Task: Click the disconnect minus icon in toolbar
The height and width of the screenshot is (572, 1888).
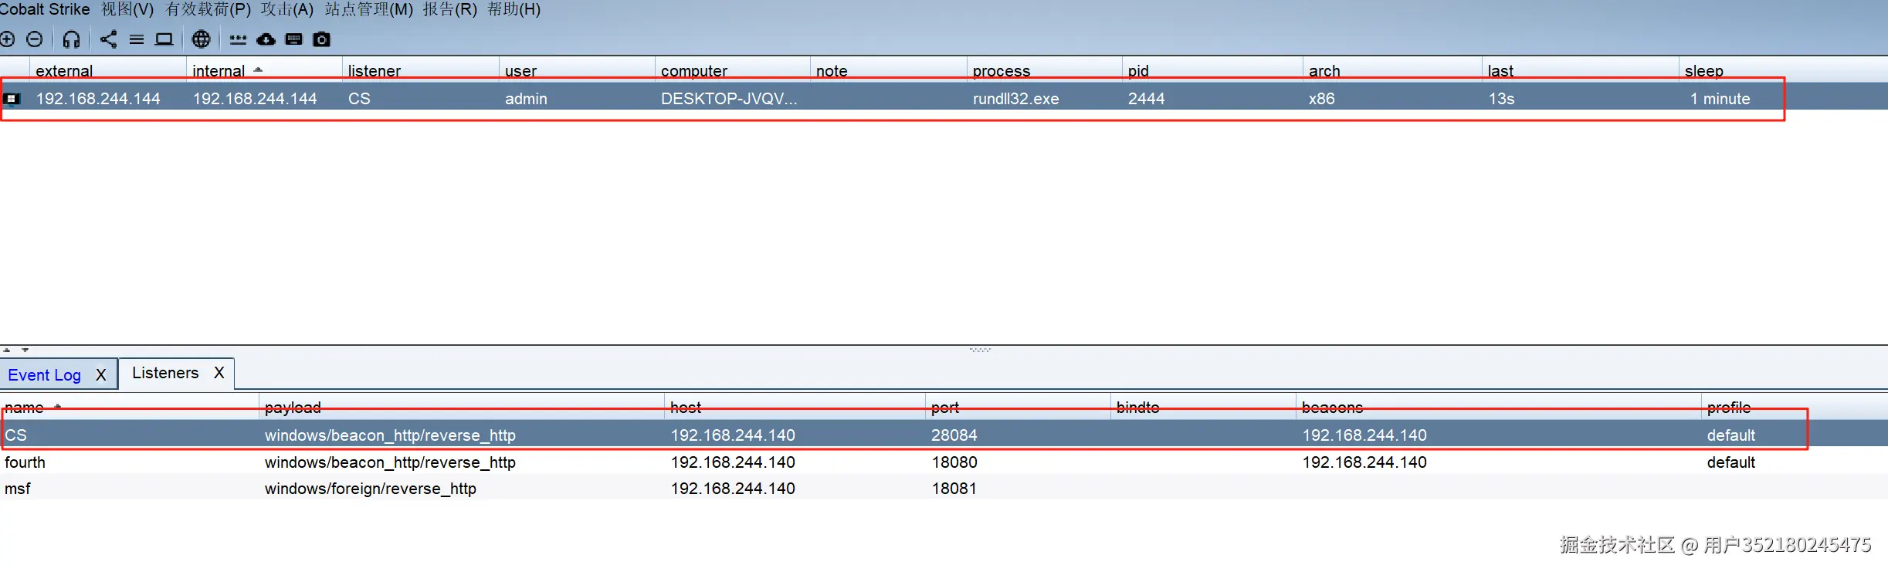Action: [x=35, y=39]
